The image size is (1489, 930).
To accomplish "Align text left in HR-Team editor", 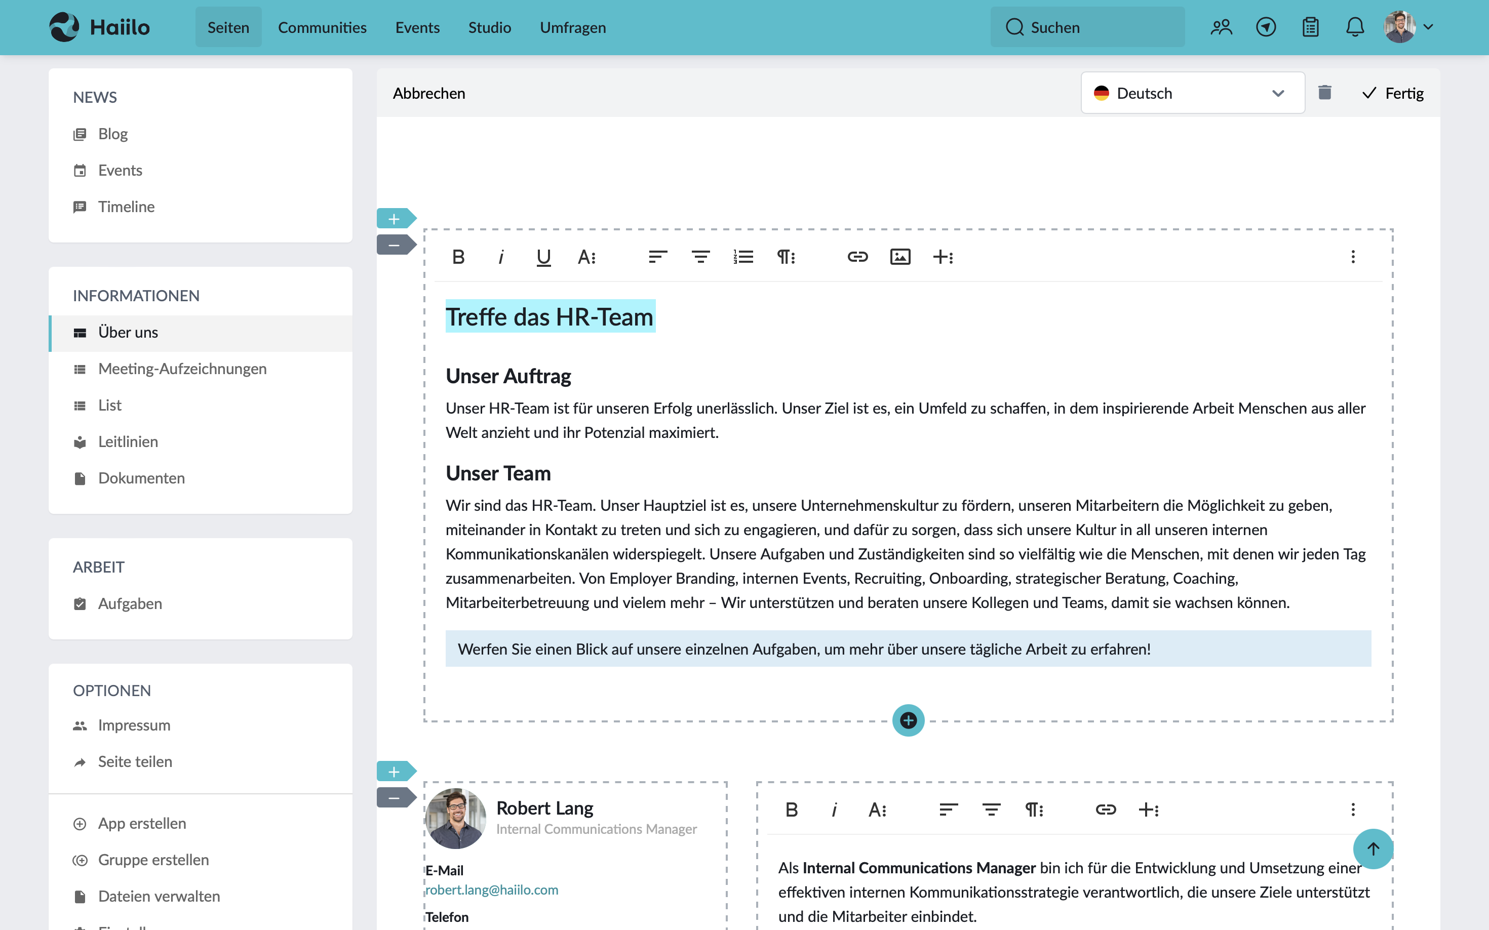I will point(658,257).
